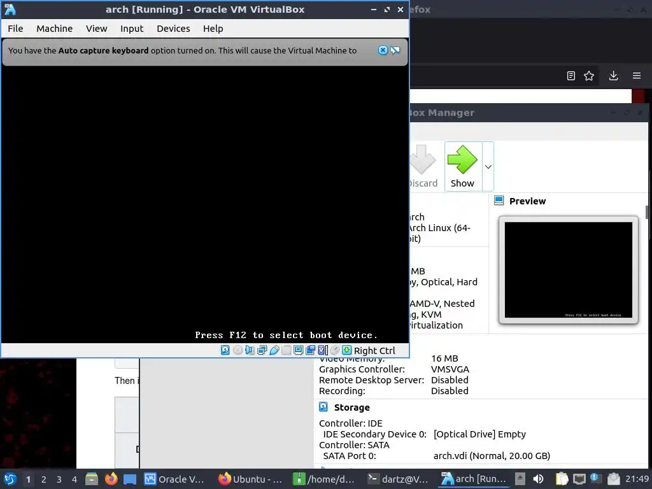Click the Storage section heading icon
This screenshot has height=489, width=652.
pyautogui.click(x=323, y=407)
